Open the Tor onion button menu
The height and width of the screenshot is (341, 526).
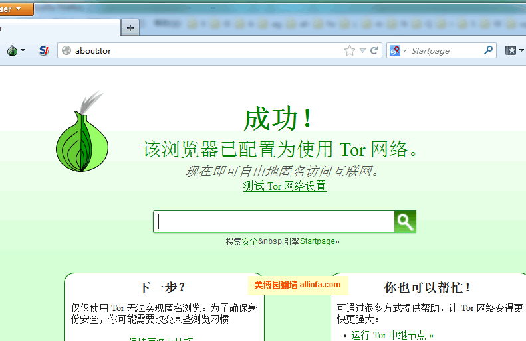(13, 51)
